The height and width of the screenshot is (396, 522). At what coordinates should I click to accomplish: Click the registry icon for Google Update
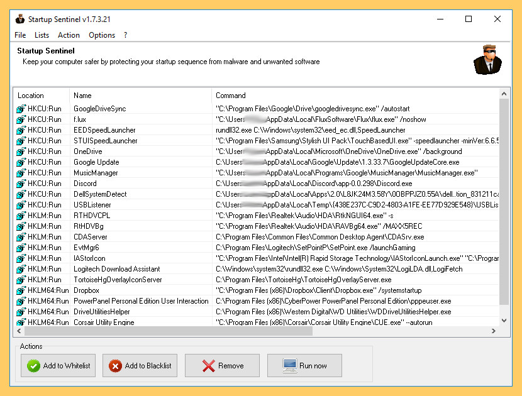21,162
